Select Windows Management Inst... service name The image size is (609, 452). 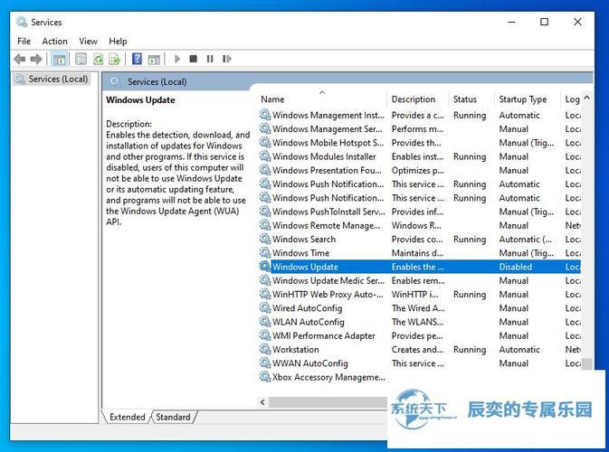[328, 115]
